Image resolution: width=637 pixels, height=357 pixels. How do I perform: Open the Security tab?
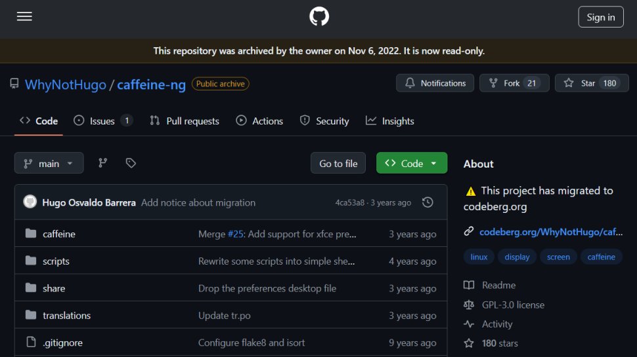324,121
